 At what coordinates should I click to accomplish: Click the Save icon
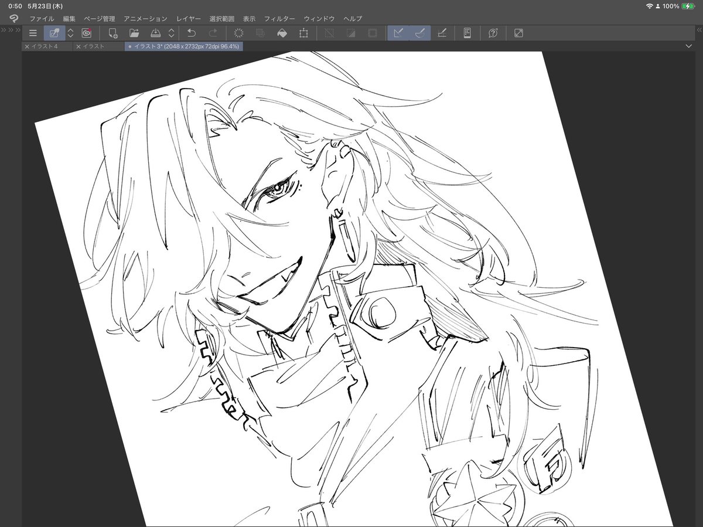155,33
